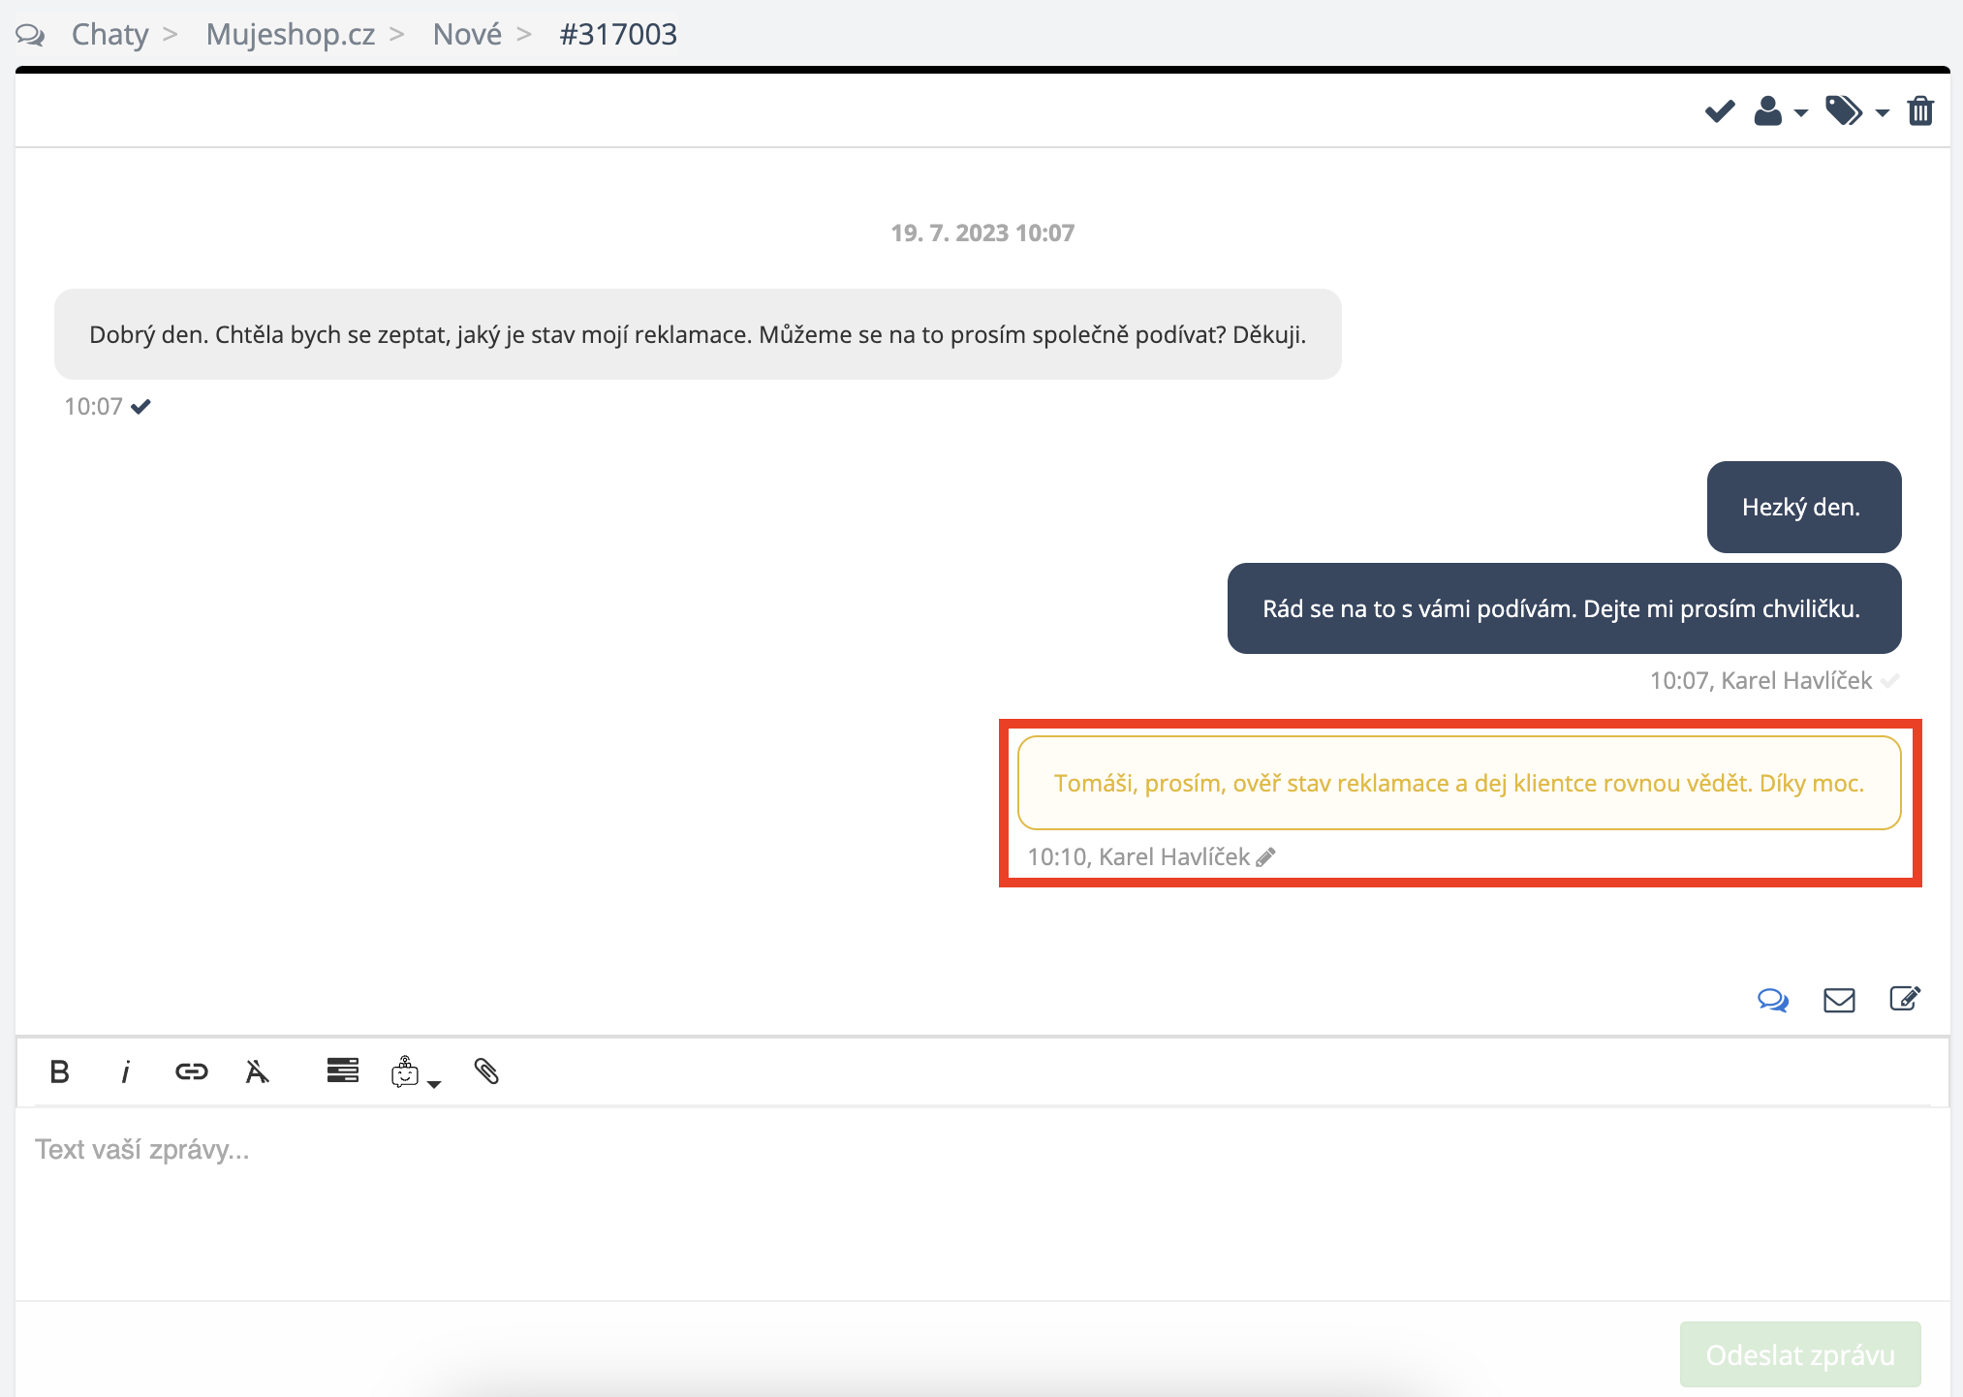The width and height of the screenshot is (1963, 1397).
Task: Switch reply mode to email
Action: pyautogui.click(x=1839, y=1000)
